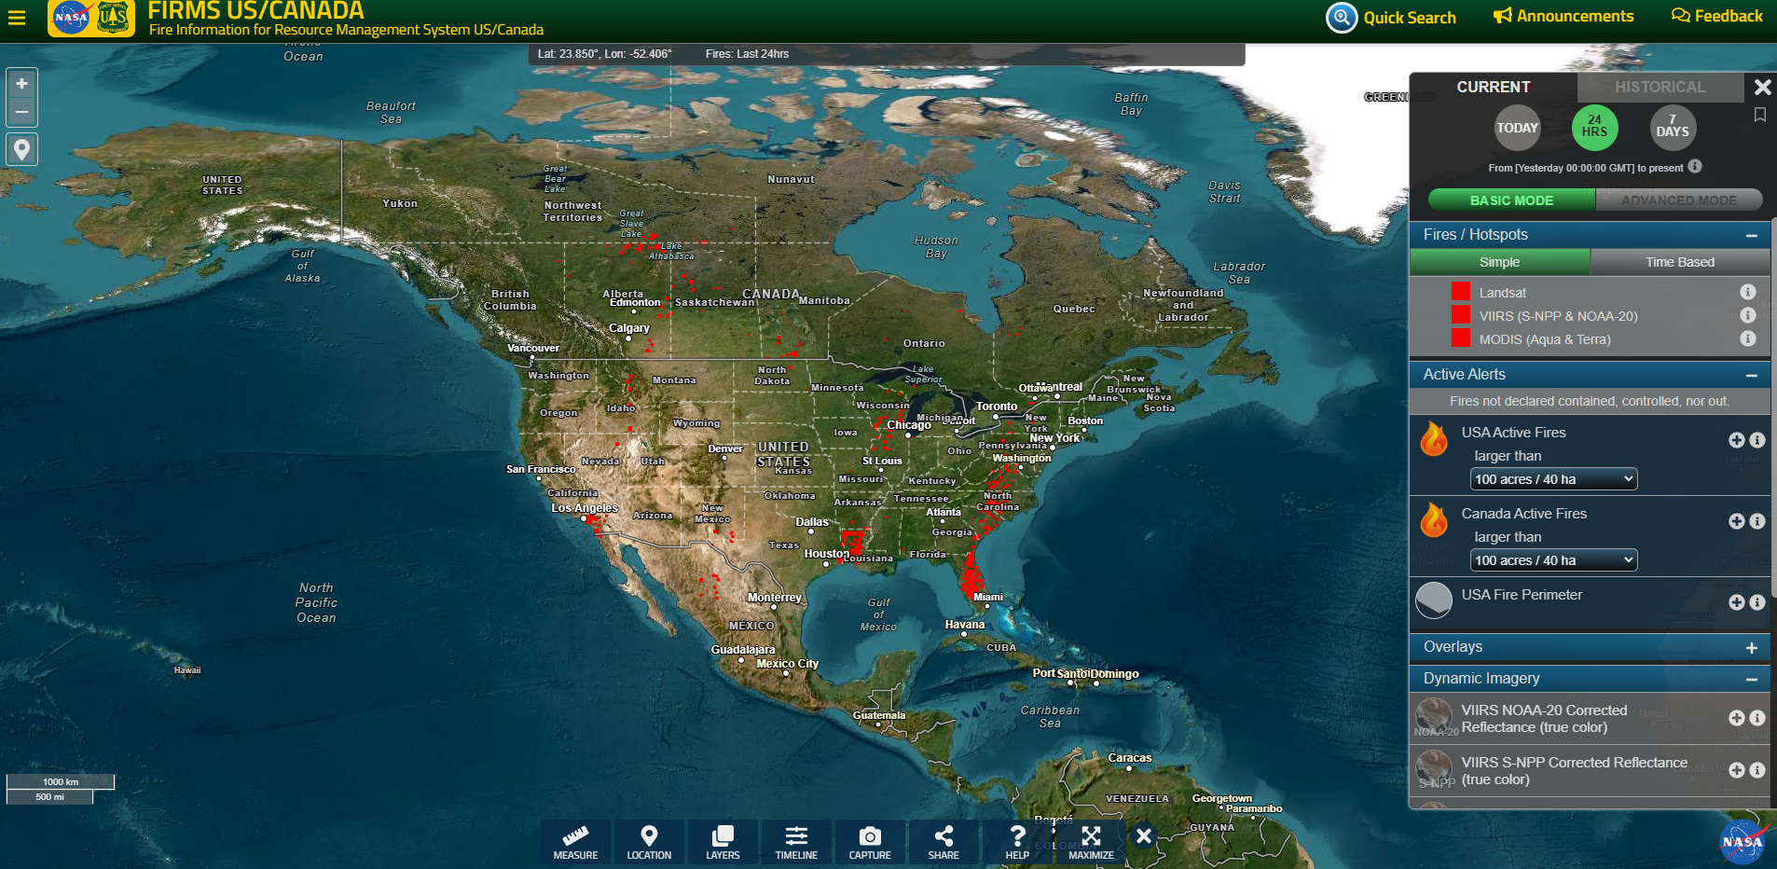Viewport: 1777px width, 869px height.
Task: Click the 'Fires: Last 24hrs' status text
Action: (x=747, y=54)
